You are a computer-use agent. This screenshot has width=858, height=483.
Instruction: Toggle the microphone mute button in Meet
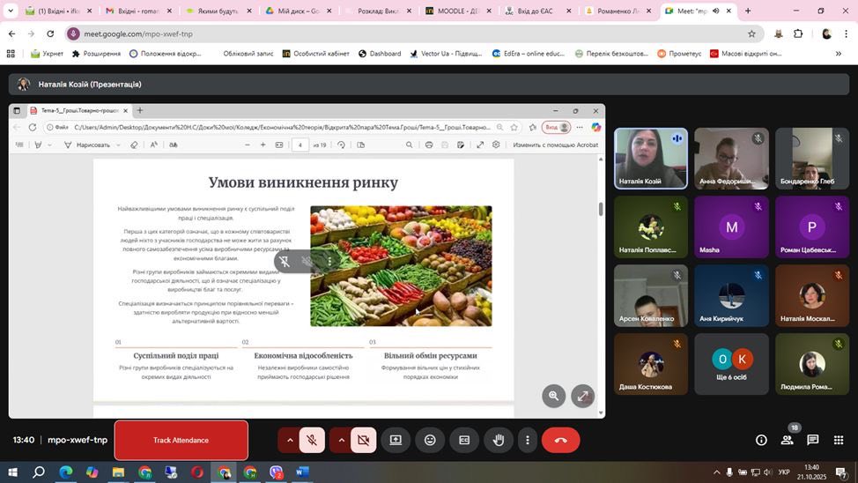312,441
